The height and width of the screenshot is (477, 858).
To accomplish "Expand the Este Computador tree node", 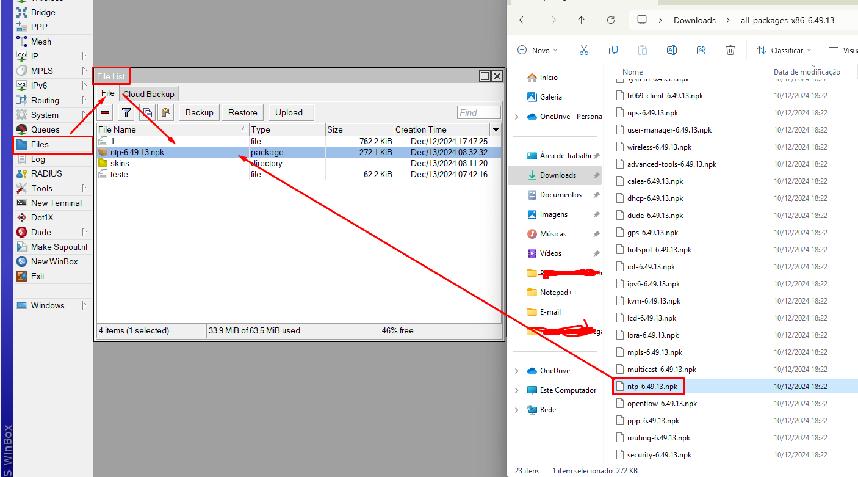I will [x=517, y=390].
